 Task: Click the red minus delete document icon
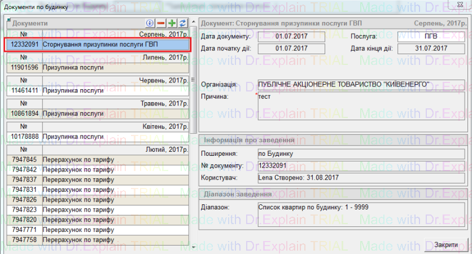[161, 23]
